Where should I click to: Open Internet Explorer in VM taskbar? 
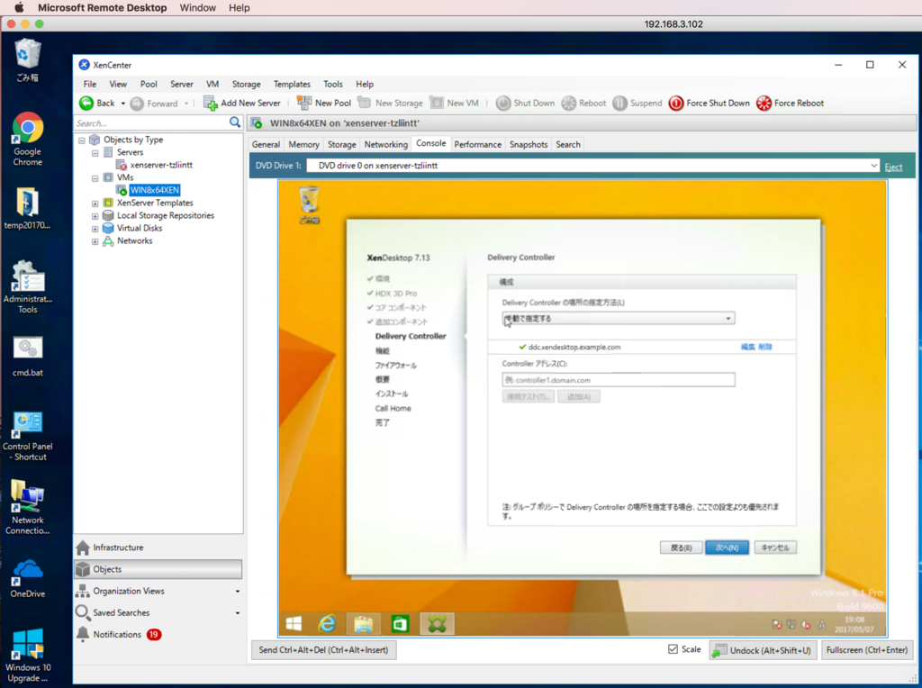(x=327, y=624)
